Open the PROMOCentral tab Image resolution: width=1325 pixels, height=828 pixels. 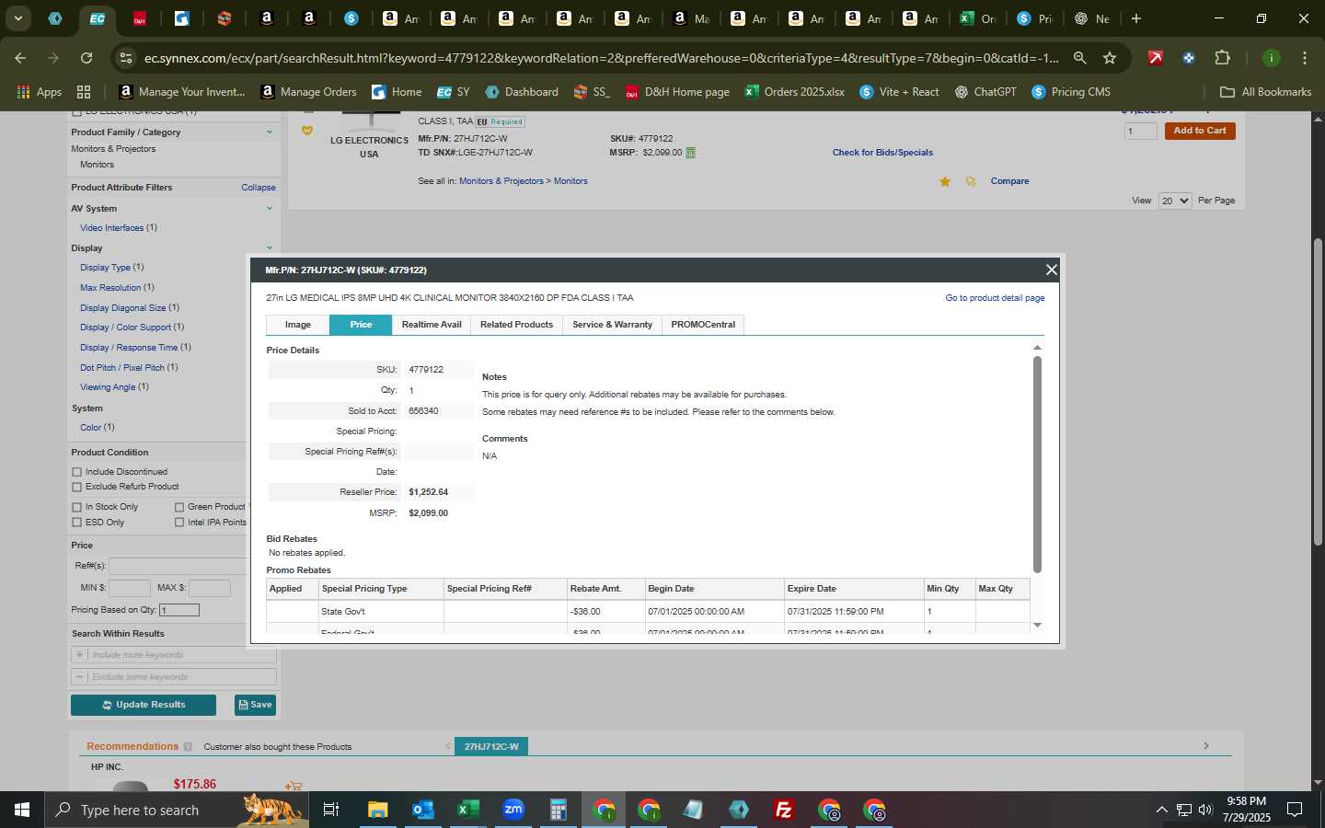[x=703, y=325]
